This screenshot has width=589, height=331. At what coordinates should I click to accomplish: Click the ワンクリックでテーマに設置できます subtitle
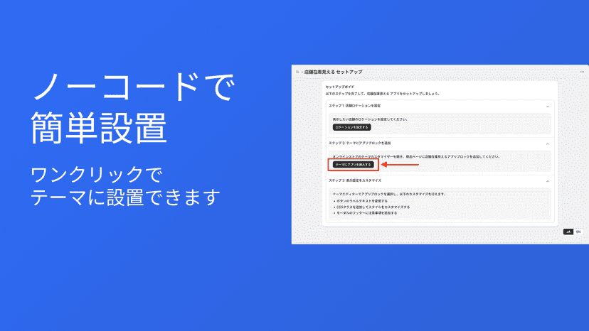125,186
